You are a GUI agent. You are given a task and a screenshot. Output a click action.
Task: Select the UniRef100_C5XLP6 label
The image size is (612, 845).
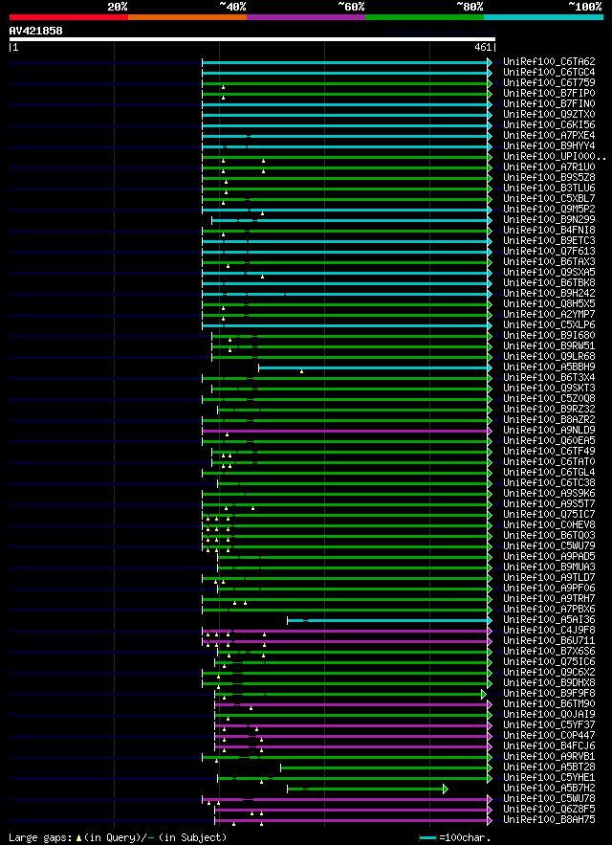coord(549,325)
